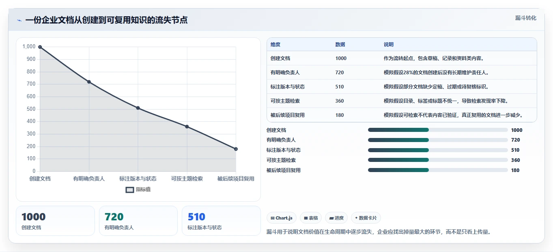Screen dimensions: 553x252
Task: Click the table value 1000
Action: (341, 58)
